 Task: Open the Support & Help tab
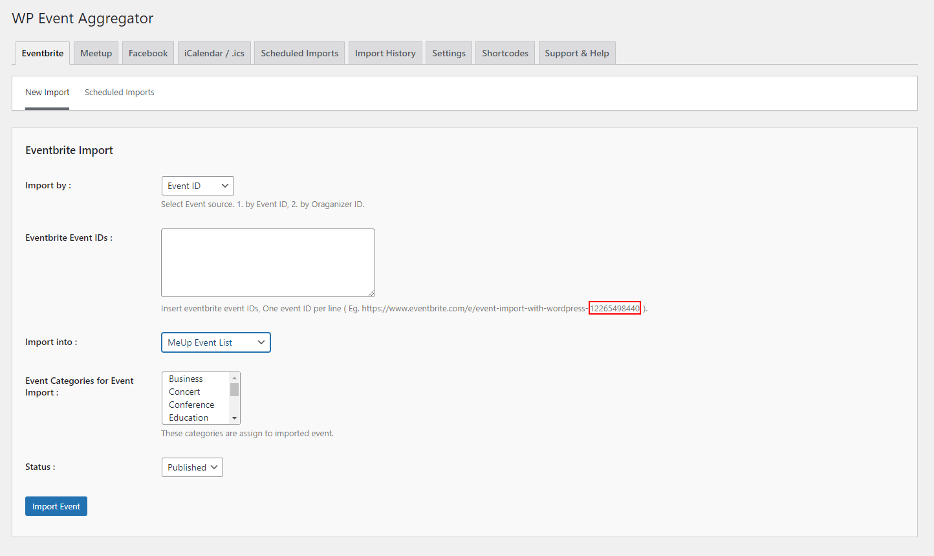(x=576, y=53)
